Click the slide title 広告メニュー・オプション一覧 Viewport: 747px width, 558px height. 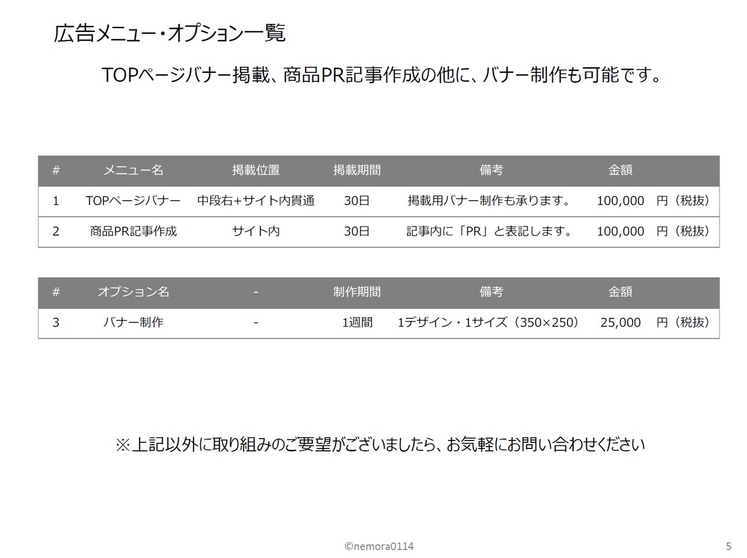(x=170, y=33)
